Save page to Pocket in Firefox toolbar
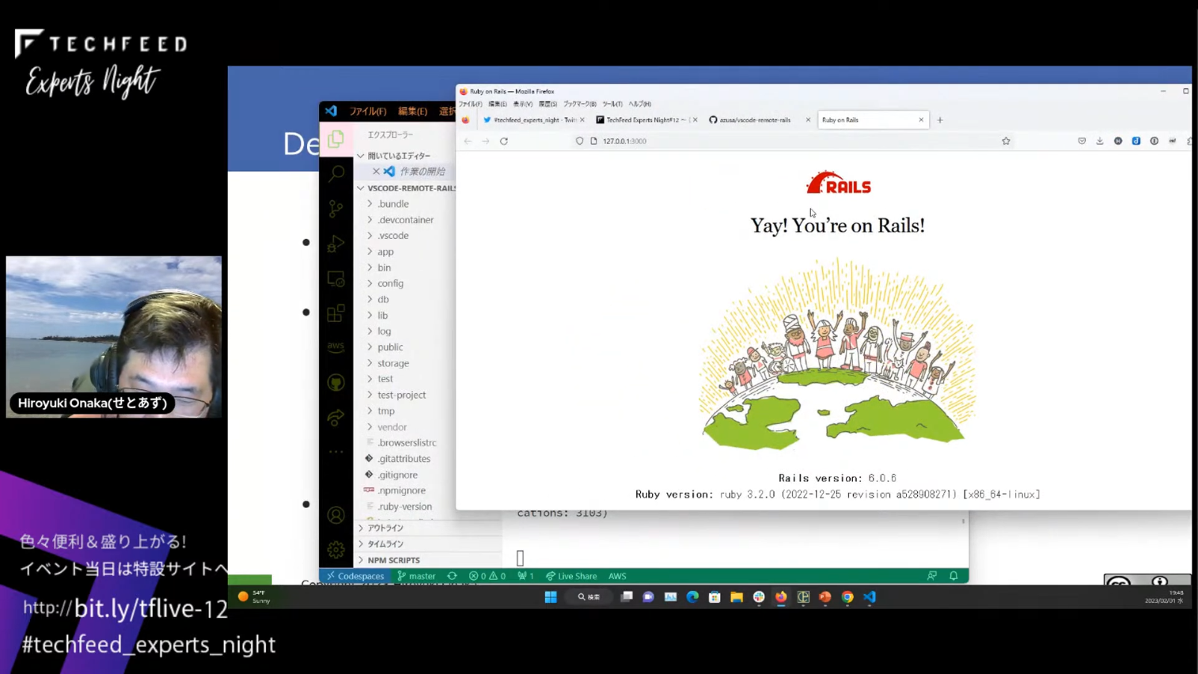1198x674 pixels. pyautogui.click(x=1081, y=141)
